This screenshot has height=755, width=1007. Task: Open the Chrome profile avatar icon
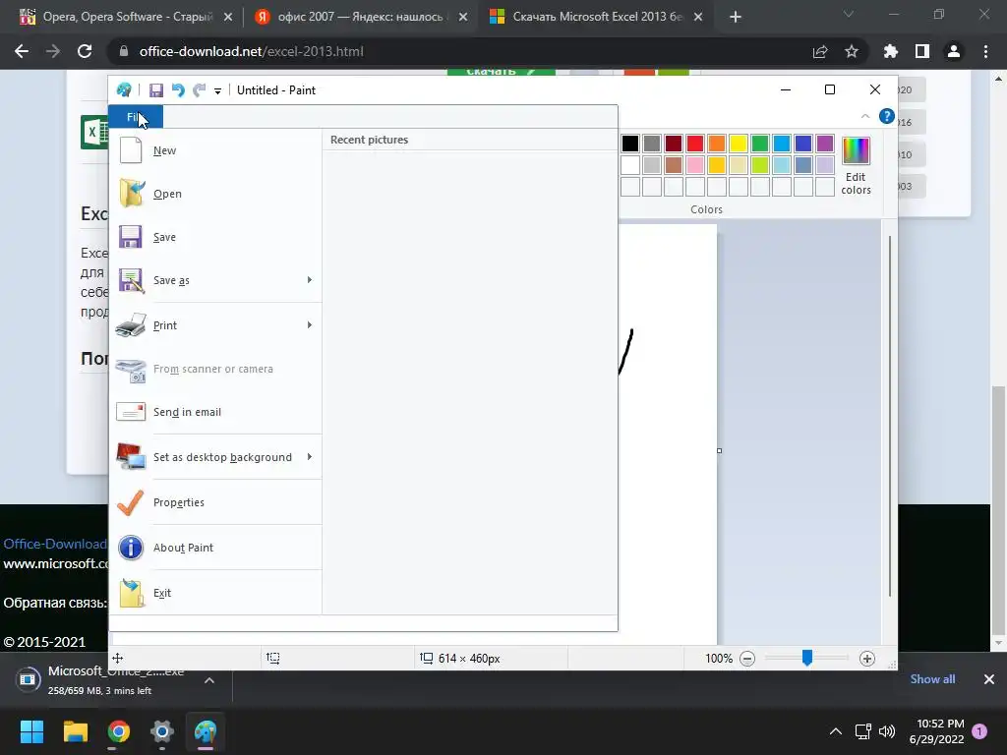click(x=954, y=51)
